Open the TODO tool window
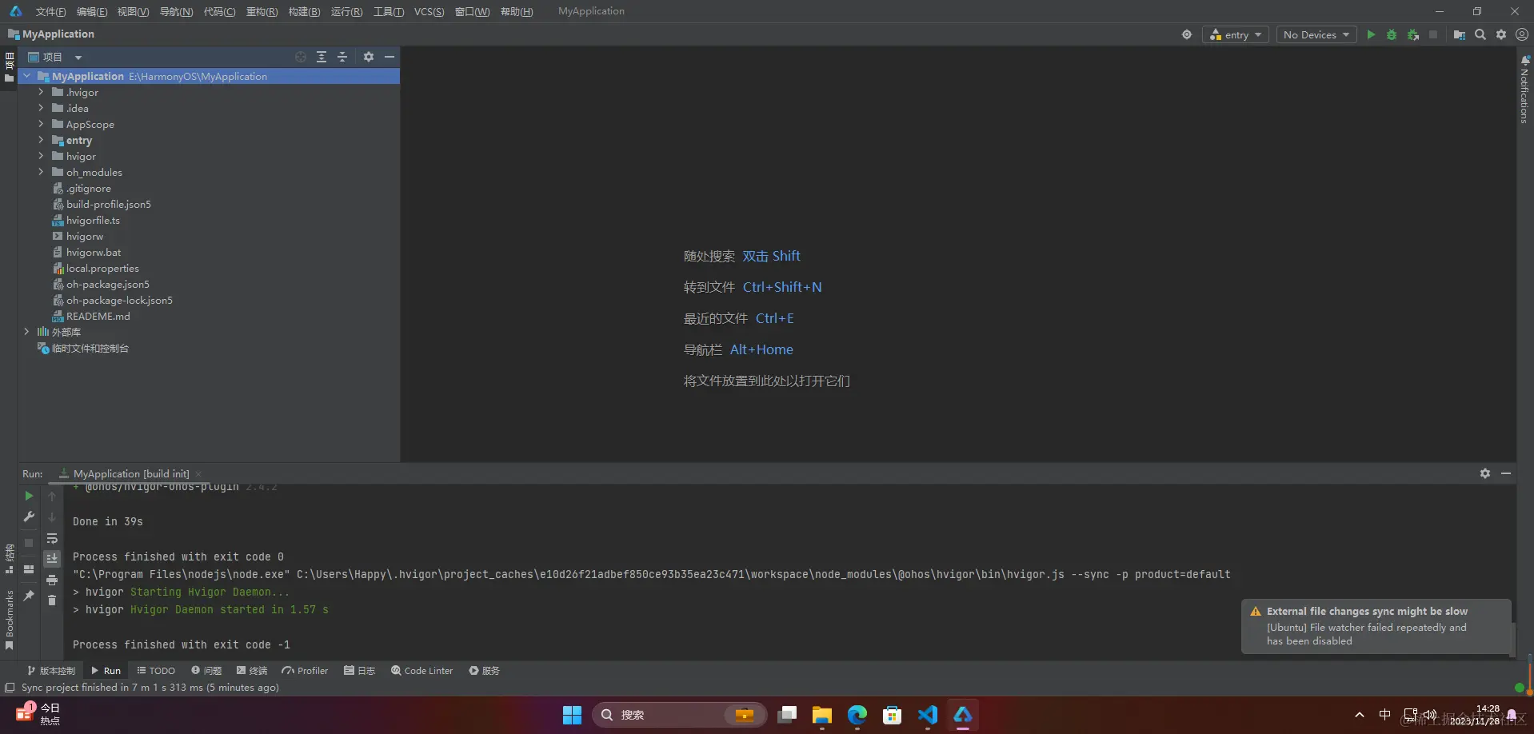This screenshot has height=734, width=1534. point(156,671)
